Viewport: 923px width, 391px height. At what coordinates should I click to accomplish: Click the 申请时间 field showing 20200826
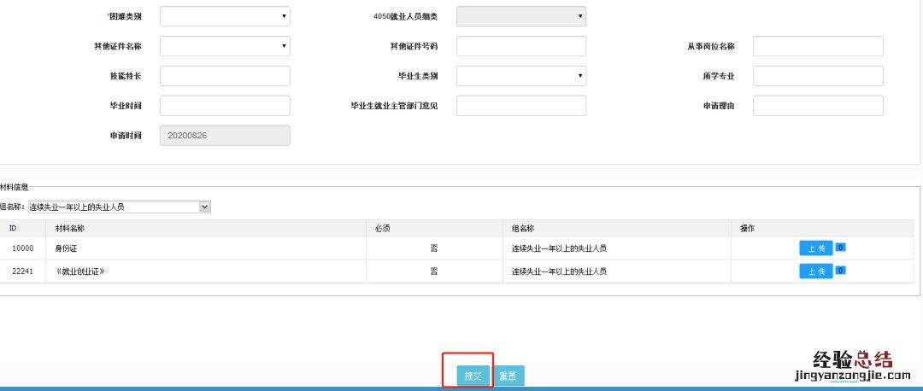[x=225, y=136]
